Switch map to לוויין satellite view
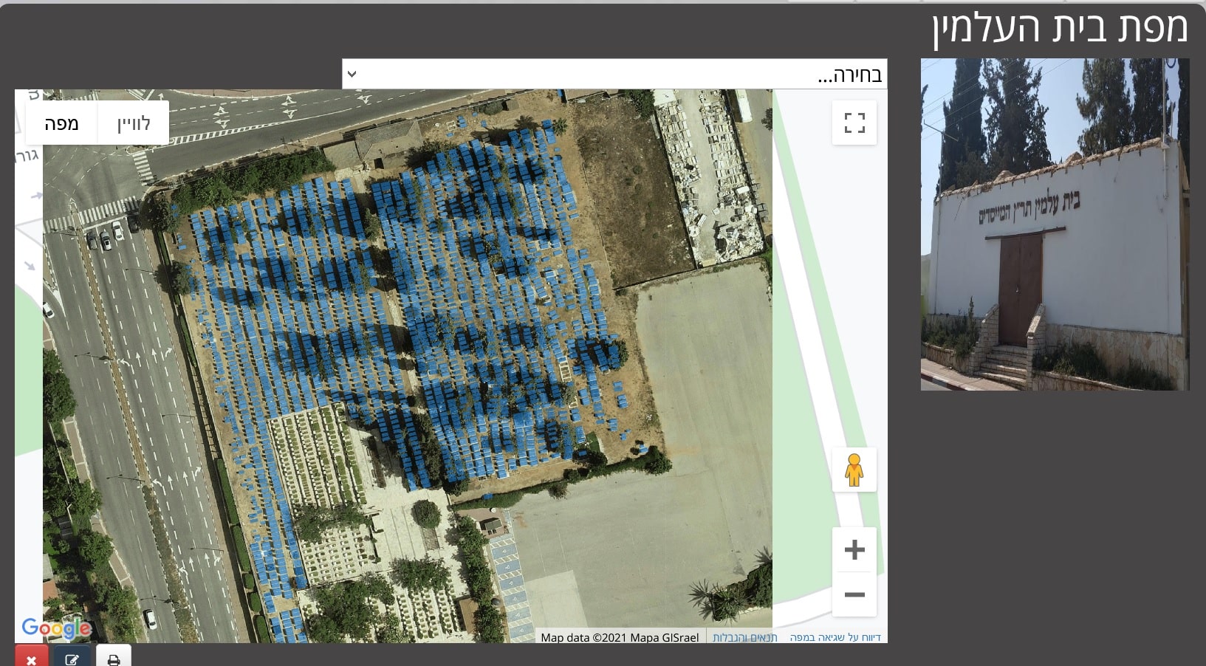This screenshot has height=666, width=1206. [x=134, y=123]
